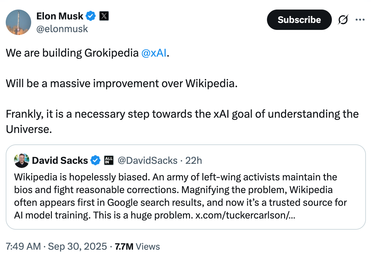The image size is (371, 257).
Task: Open the three-dot more options menu
Action: (x=360, y=20)
